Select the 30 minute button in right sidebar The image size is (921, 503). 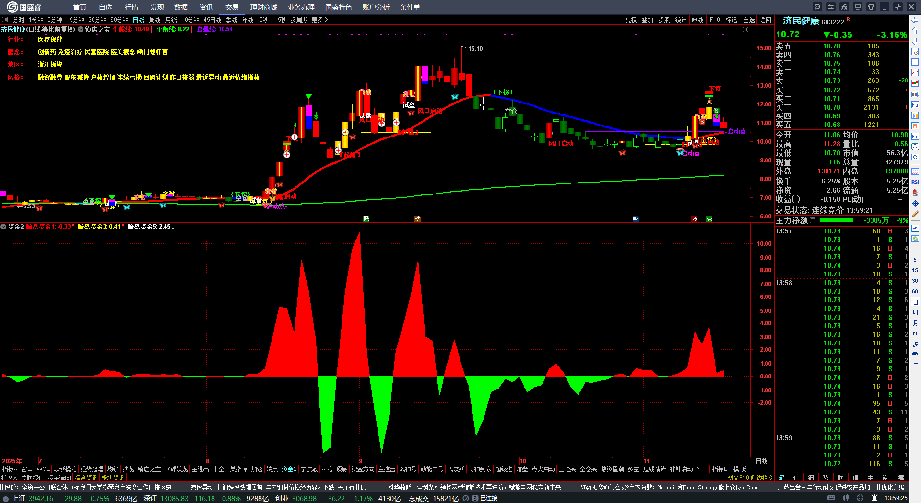click(915, 281)
